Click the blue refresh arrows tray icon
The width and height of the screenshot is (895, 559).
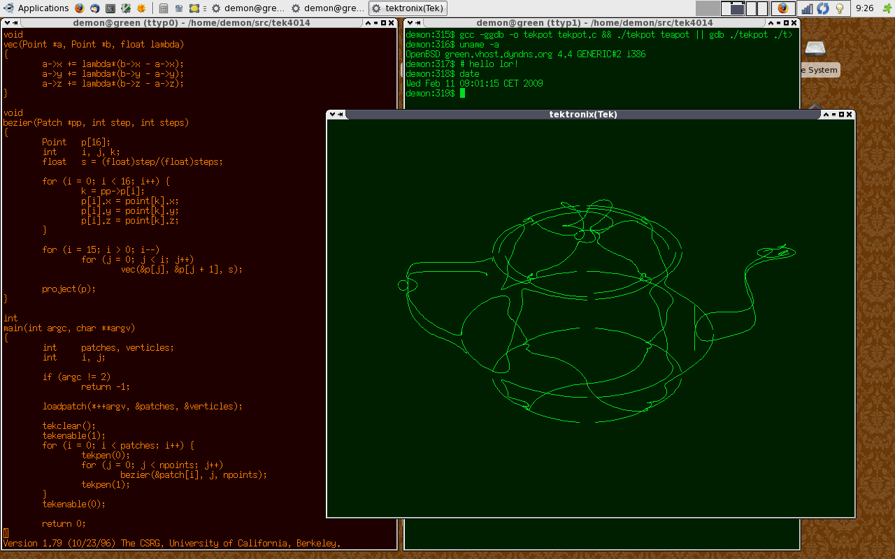point(823,8)
